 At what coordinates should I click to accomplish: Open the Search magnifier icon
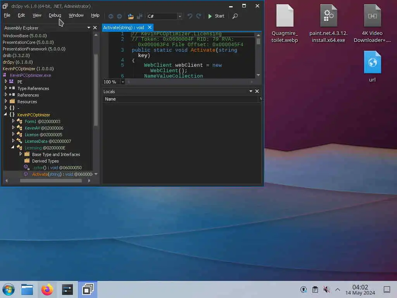click(x=235, y=16)
